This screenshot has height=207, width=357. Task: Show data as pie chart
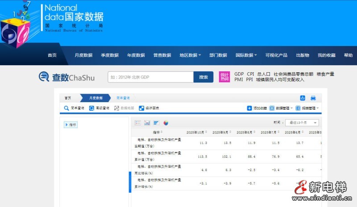coord(166,123)
